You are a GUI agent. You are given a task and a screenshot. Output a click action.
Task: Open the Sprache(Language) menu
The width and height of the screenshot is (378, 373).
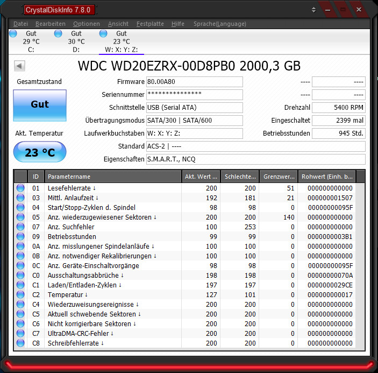[x=220, y=24]
